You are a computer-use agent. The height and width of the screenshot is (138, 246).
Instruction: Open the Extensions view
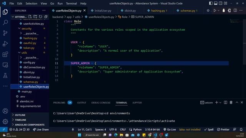5,54
